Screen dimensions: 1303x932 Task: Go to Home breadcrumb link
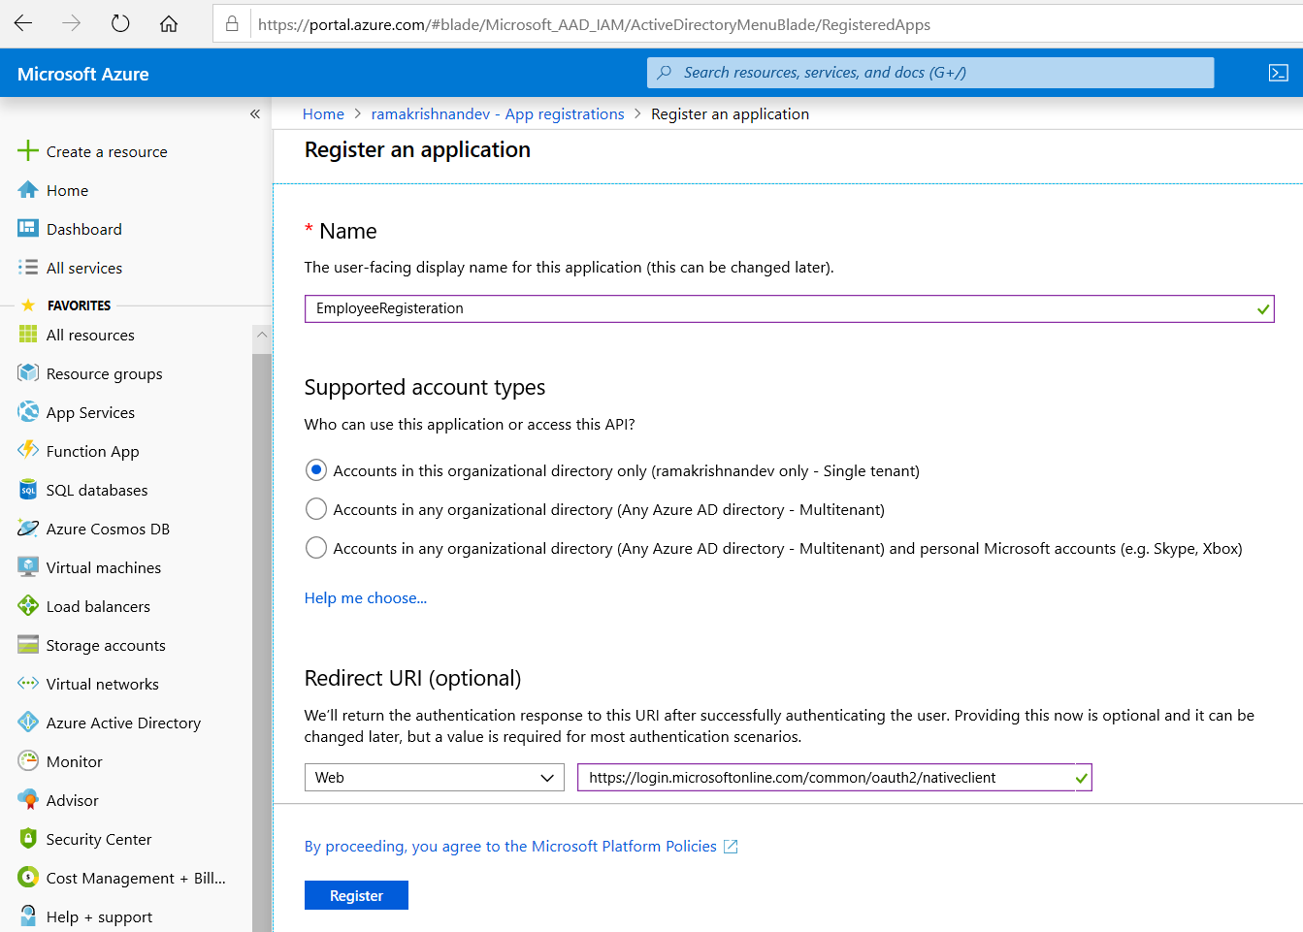[x=323, y=114]
